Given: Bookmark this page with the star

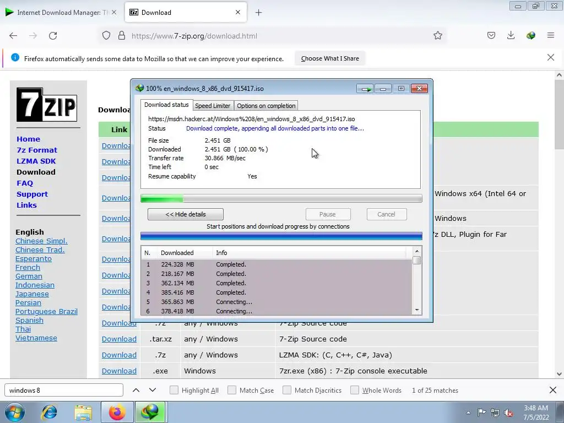Looking at the screenshot, I should pyautogui.click(x=438, y=36).
